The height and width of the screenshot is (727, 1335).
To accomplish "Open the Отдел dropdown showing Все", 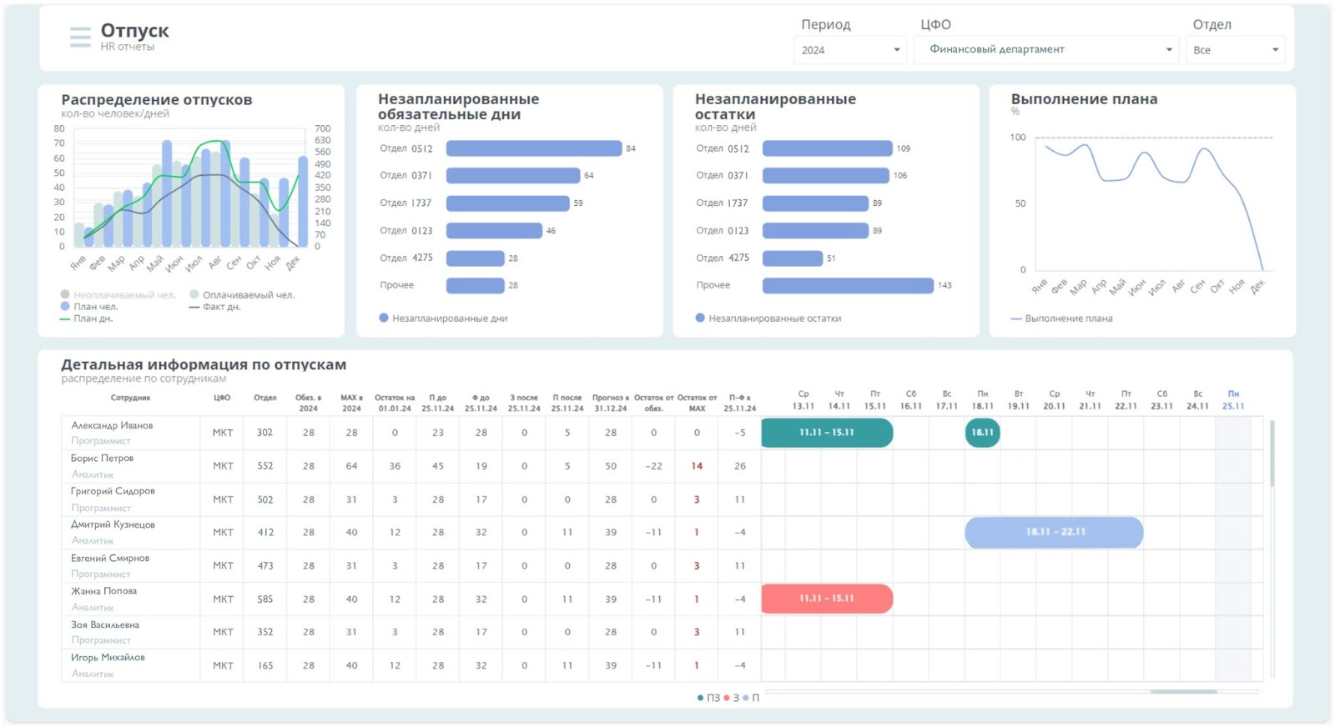I will coord(1235,50).
